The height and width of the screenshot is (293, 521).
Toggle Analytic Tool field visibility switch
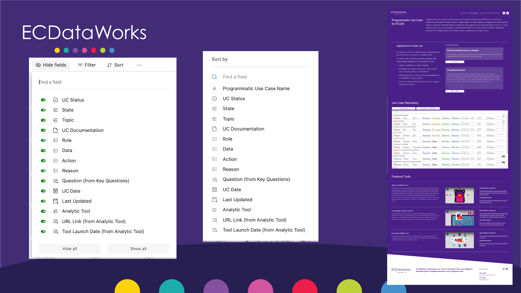(43, 211)
